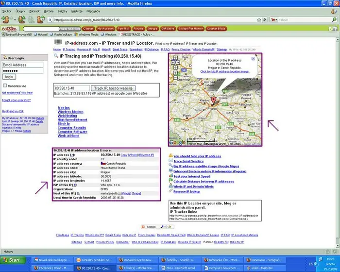Click Forgot your user info? link

click(16, 100)
